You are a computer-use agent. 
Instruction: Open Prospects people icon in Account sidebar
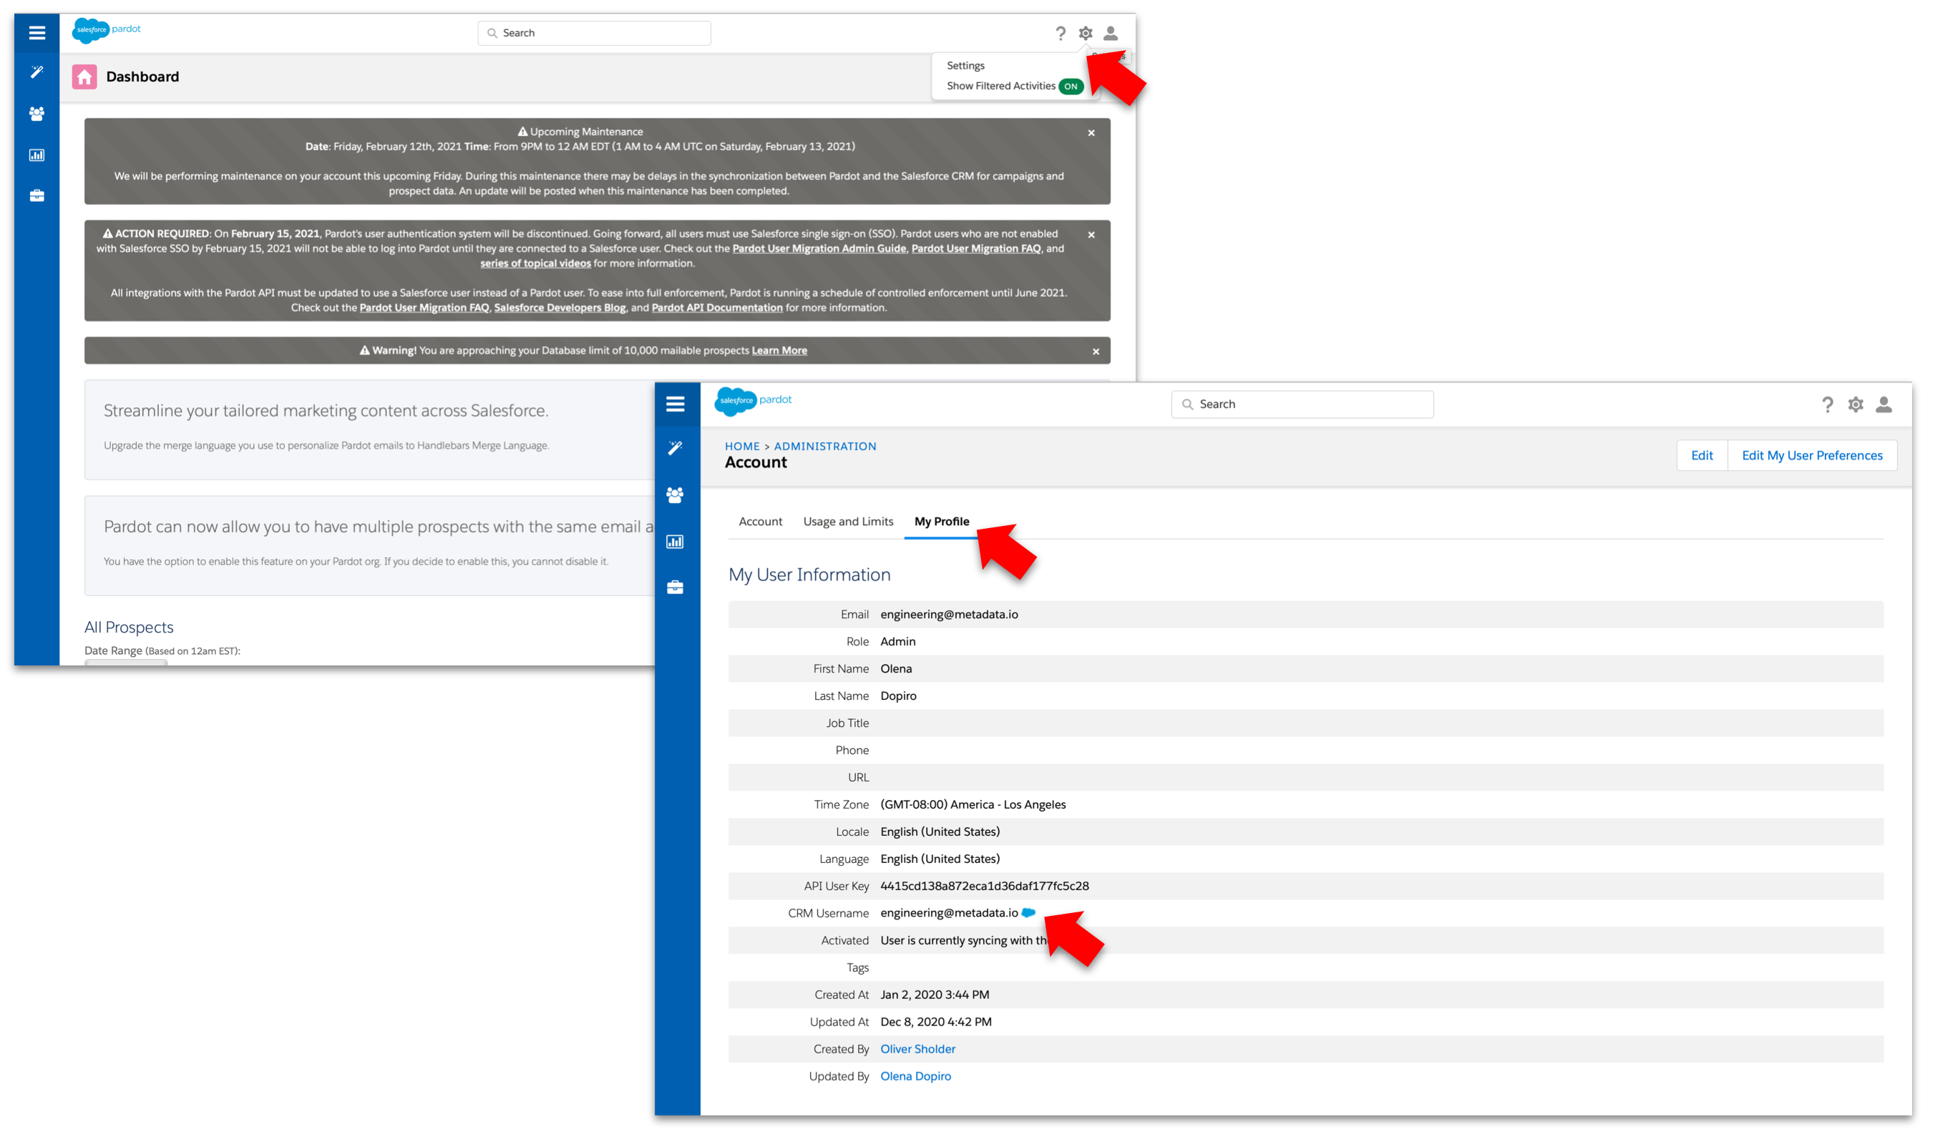coord(675,495)
